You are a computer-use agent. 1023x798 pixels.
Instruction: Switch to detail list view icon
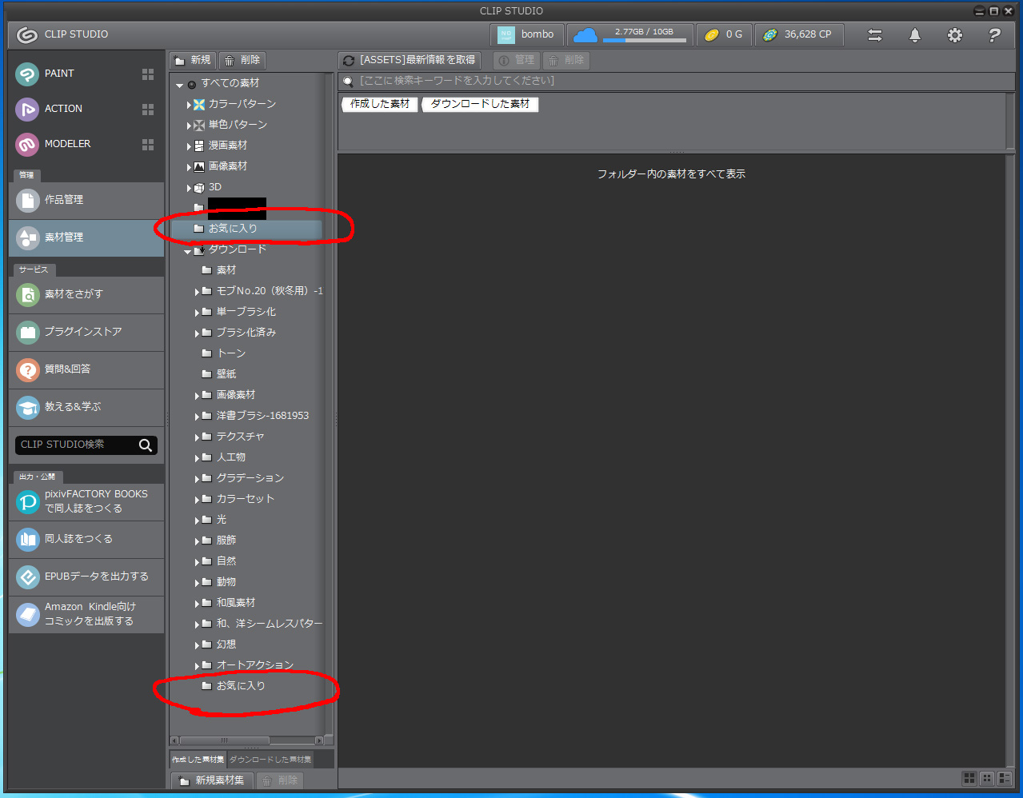pos(1005,778)
